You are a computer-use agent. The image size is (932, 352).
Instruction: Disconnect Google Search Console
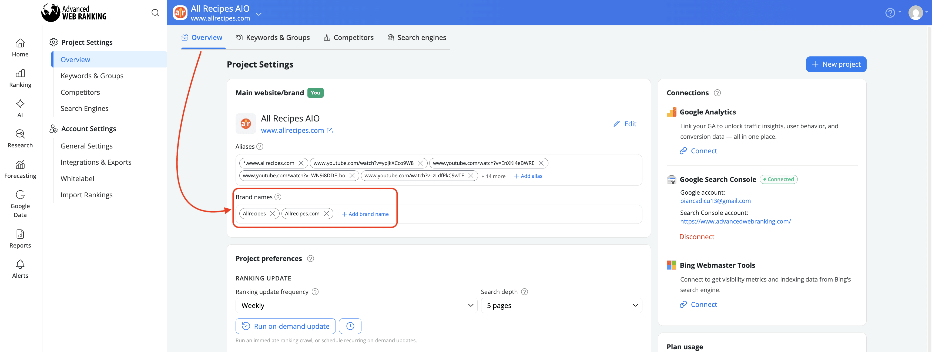click(697, 237)
